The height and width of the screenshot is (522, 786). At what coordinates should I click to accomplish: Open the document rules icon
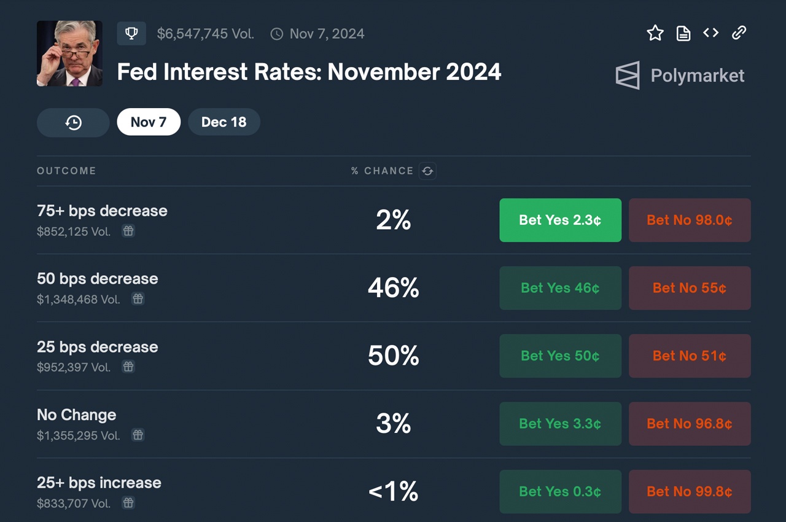683,33
